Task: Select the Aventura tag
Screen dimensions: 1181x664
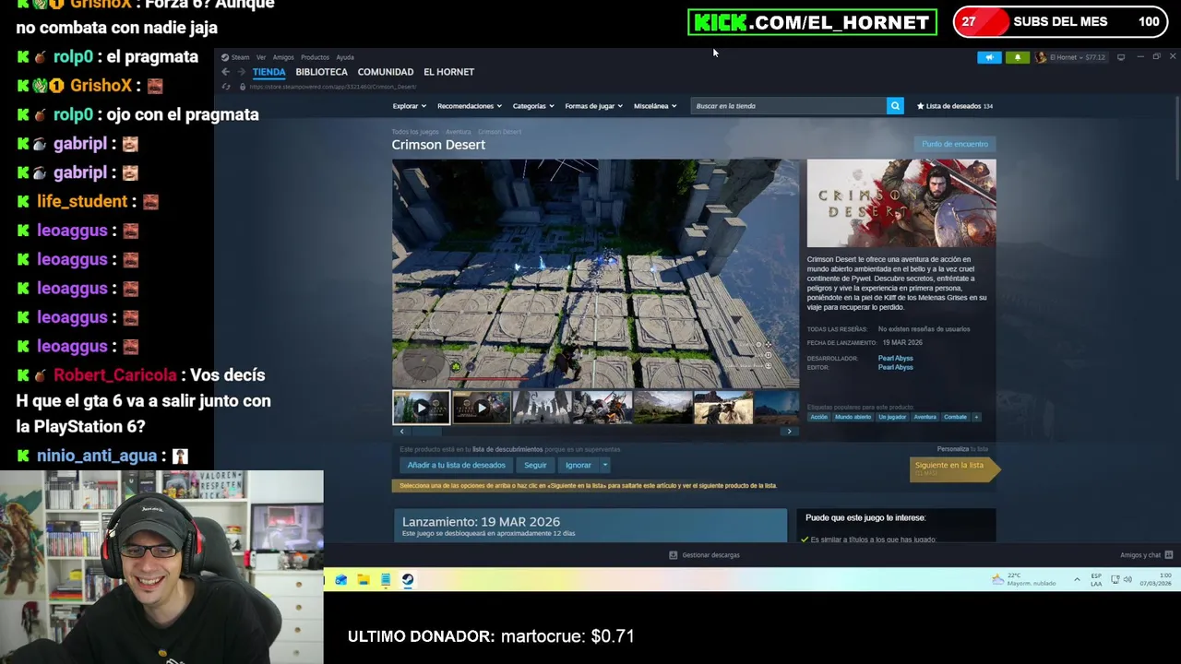Action: point(925,417)
